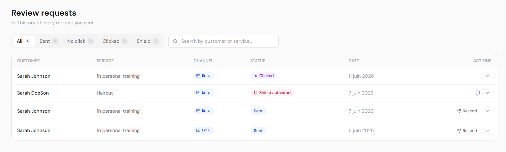Click the DATE column header
Image resolution: width=506 pixels, height=152 pixels.
(x=354, y=61)
